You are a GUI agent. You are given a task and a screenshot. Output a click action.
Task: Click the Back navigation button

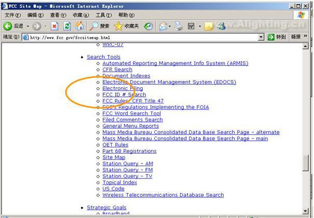pos(14,26)
